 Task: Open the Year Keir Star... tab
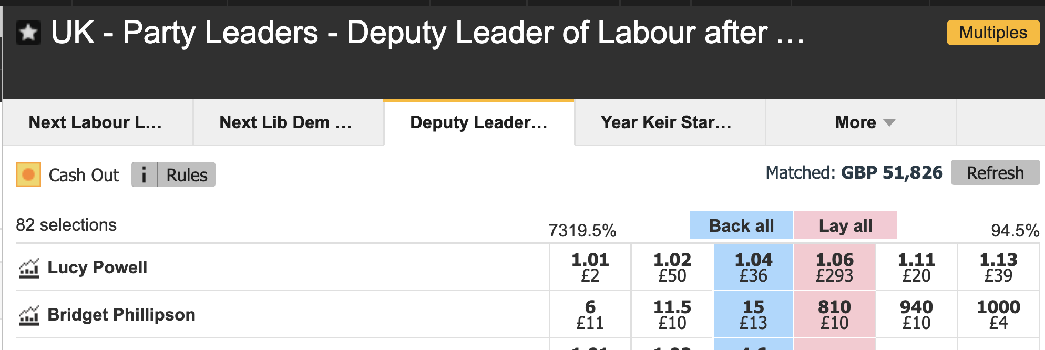click(666, 122)
